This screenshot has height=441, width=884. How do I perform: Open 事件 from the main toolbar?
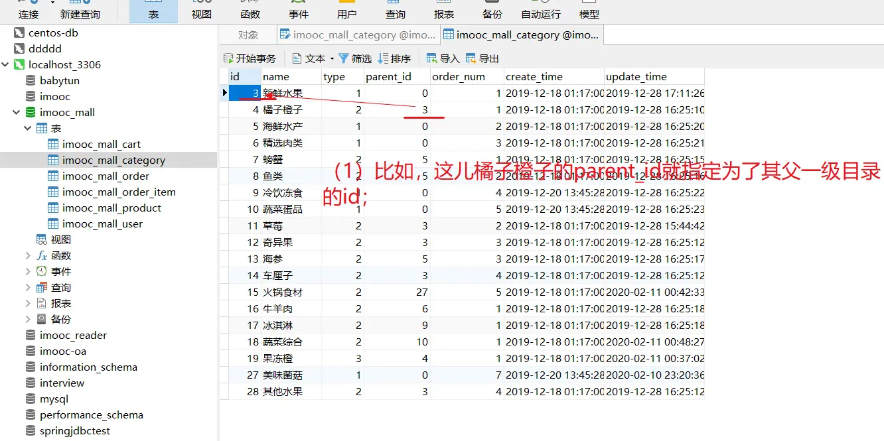click(x=299, y=11)
